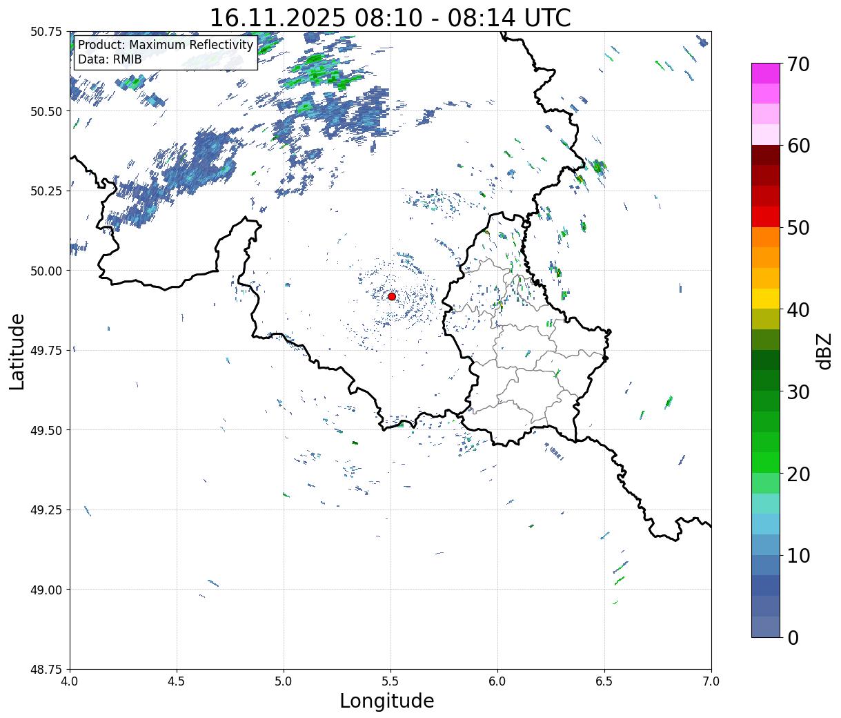
Task: Click the colorbar tick label 40
Action: 798,309
